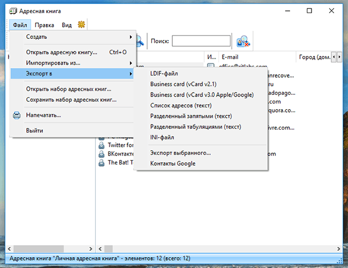Viewport: 348px width, 268px height.
Task: Click the magnifier search icon left of Поиск
Action: 140,41
